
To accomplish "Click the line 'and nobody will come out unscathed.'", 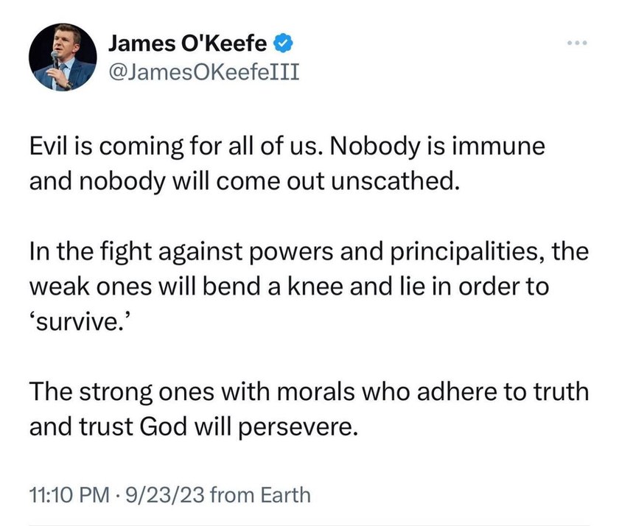I will click(245, 181).
